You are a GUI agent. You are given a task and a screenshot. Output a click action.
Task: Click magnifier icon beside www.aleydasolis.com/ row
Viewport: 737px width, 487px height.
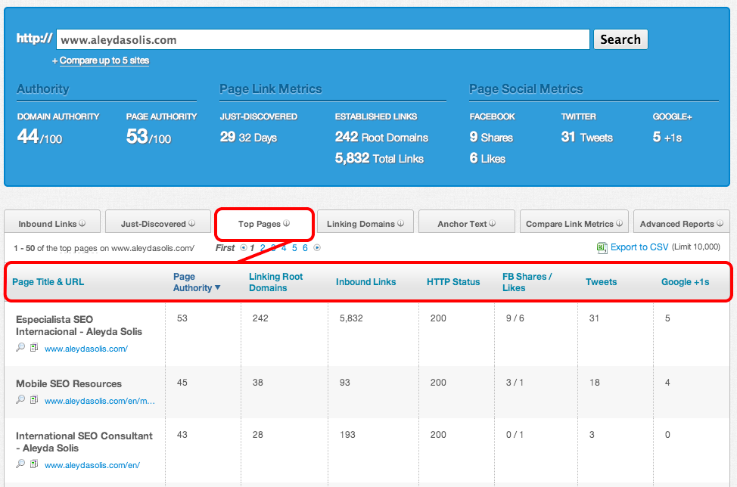[x=20, y=348]
